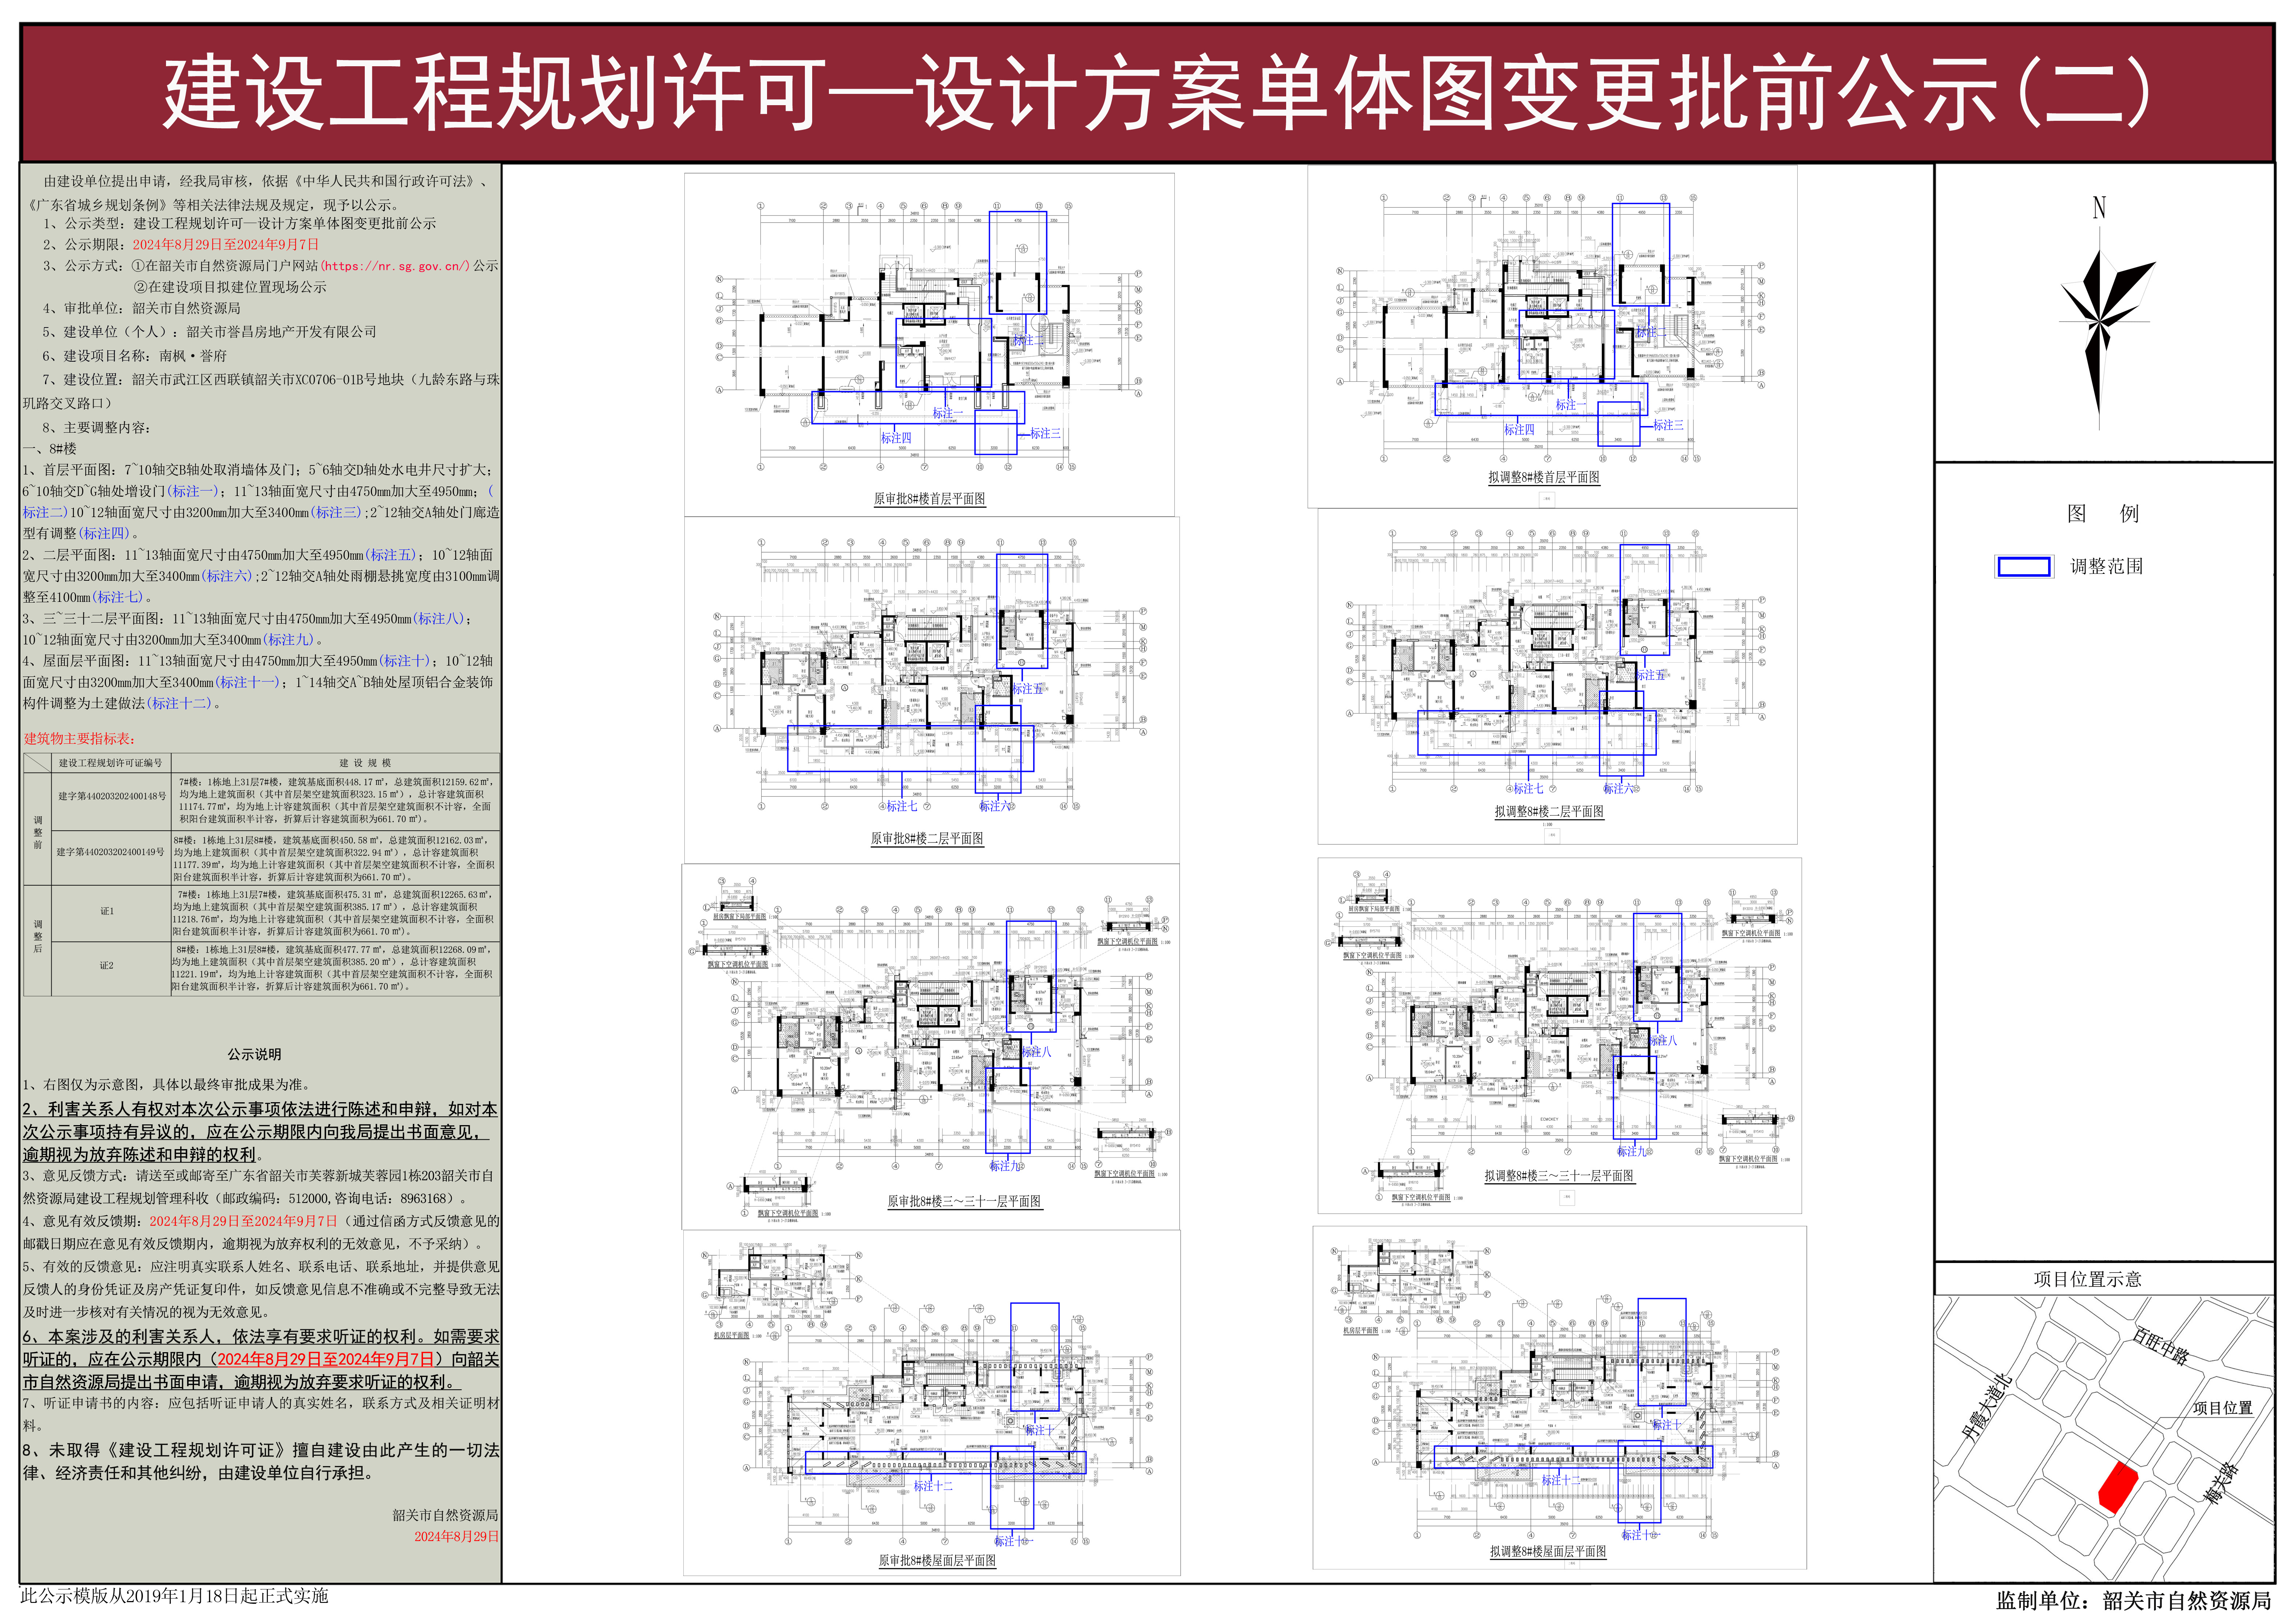Click the 项目位置 callout label on map
This screenshot has height=1624, width=2296.
pyautogui.click(x=2222, y=1407)
